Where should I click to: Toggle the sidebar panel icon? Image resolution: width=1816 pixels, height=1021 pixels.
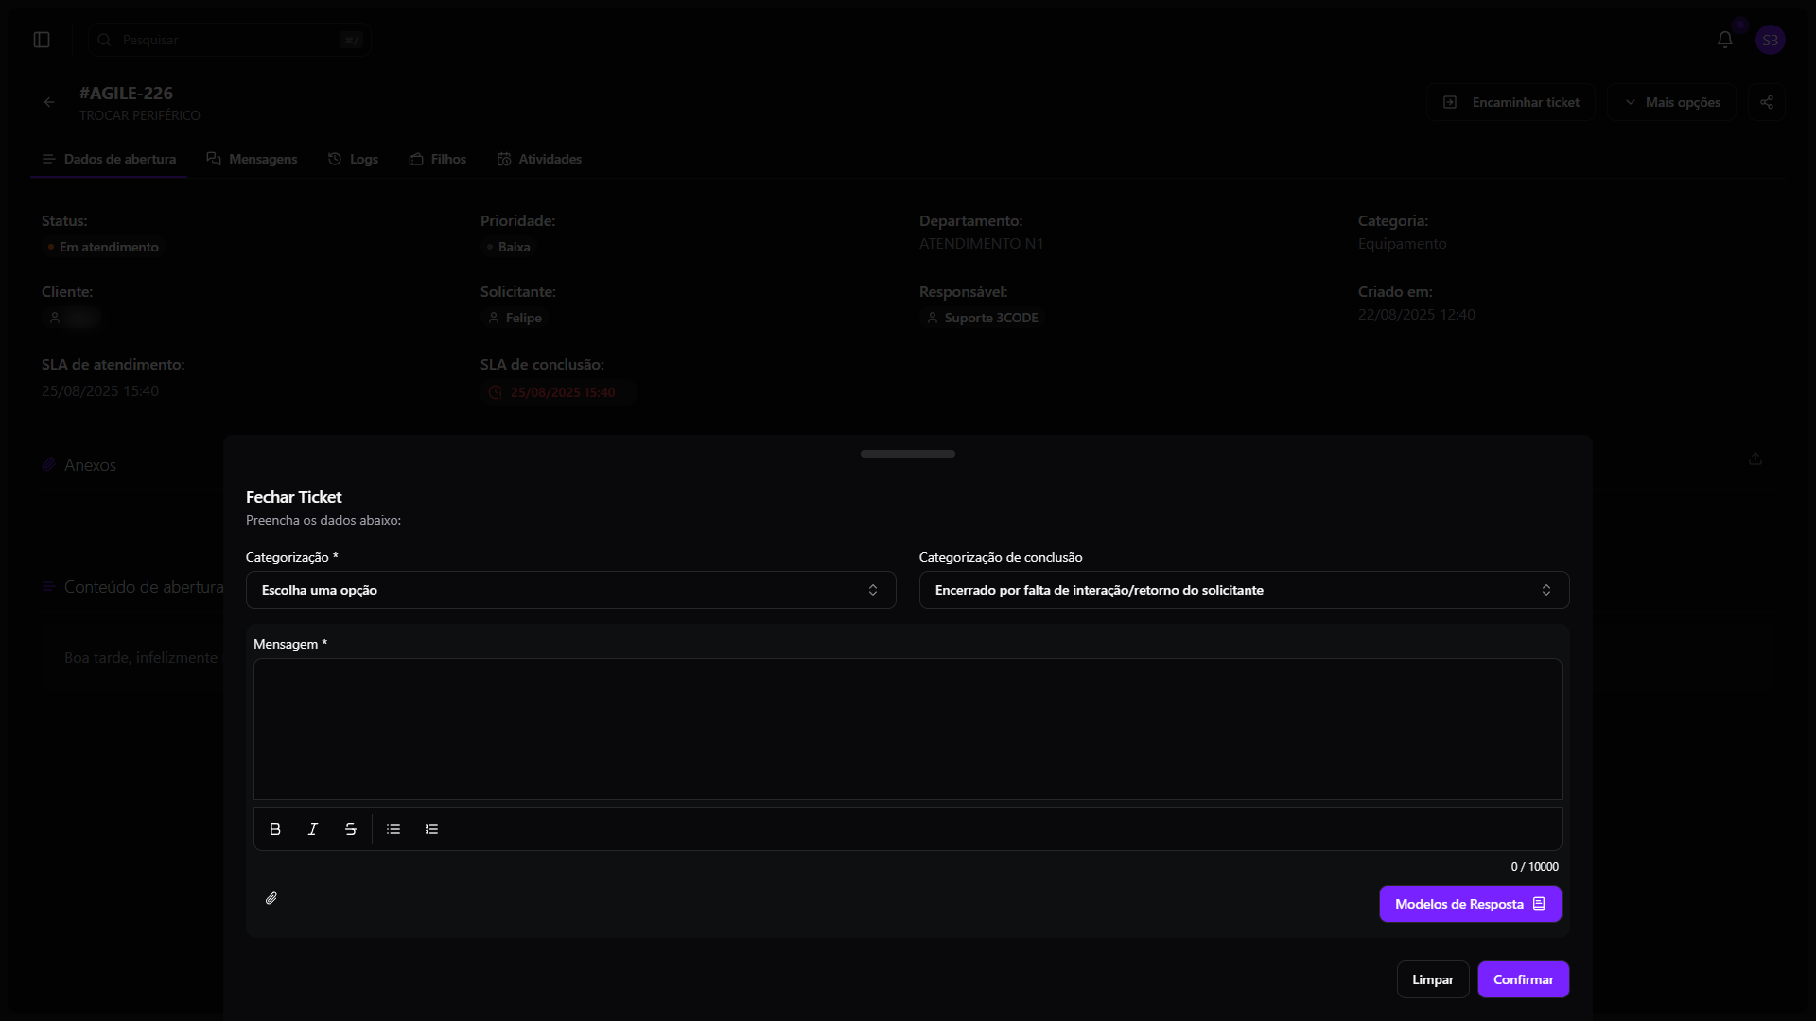(x=42, y=40)
